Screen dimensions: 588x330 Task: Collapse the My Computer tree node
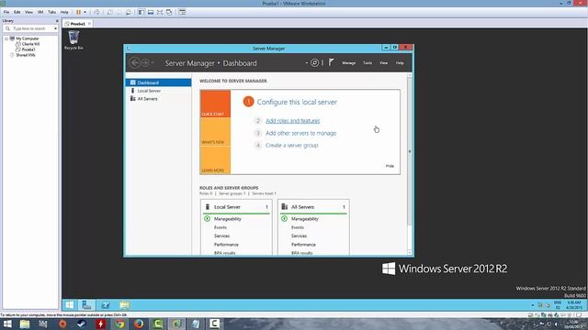click(6, 38)
